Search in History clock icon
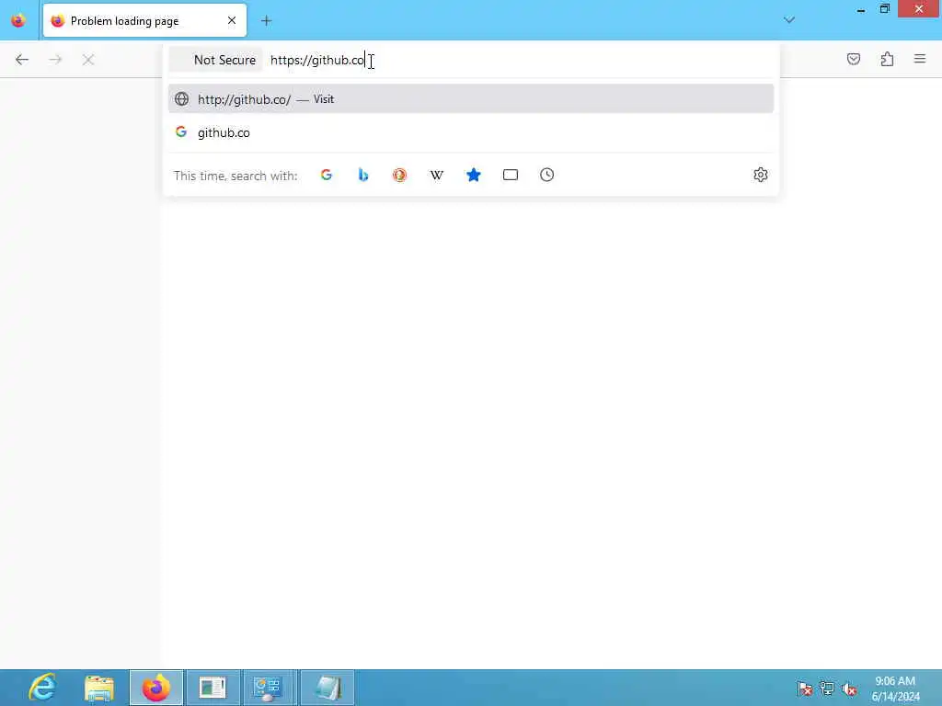 546,175
